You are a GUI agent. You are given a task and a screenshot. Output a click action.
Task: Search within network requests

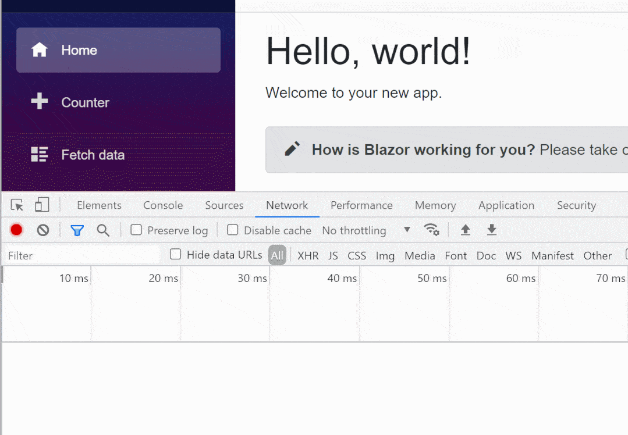pos(103,230)
